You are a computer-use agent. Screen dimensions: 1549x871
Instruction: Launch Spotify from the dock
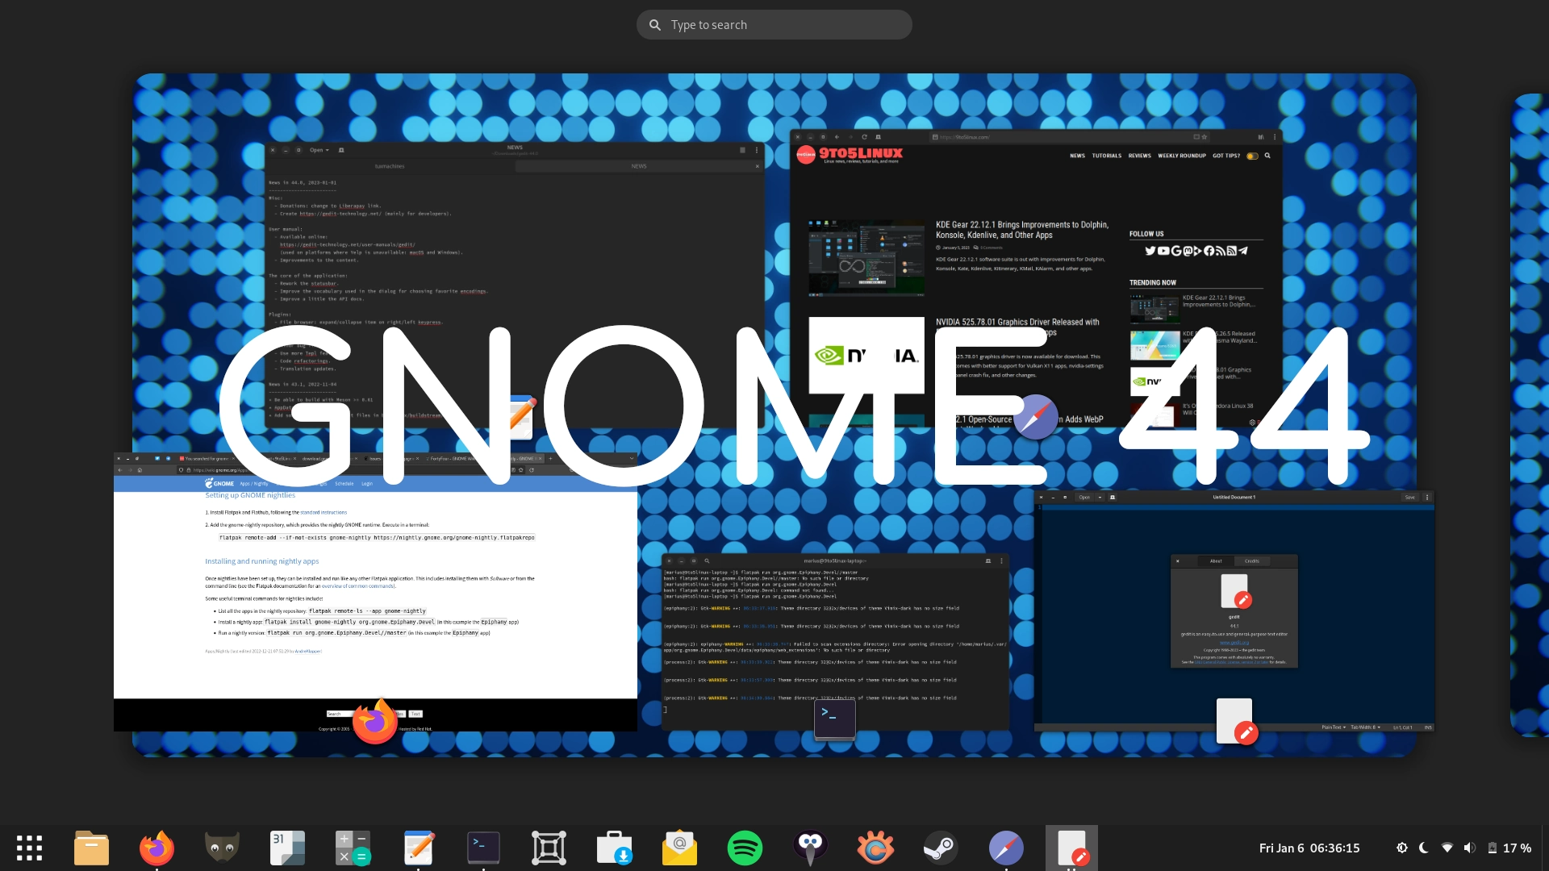pos(745,848)
